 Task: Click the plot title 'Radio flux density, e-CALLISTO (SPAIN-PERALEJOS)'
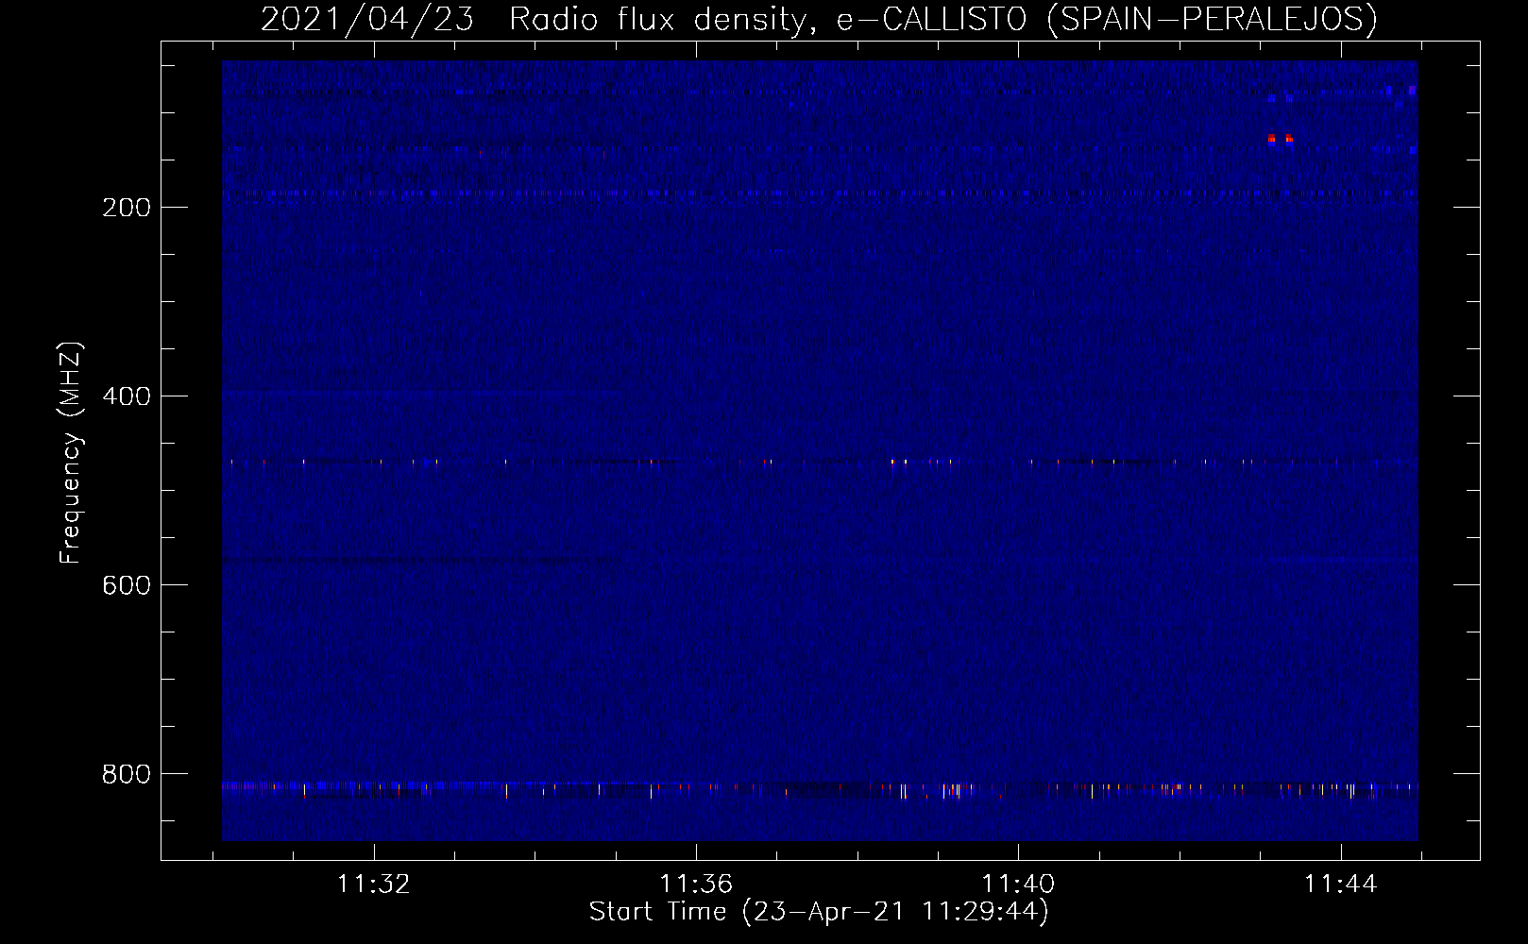(942, 19)
